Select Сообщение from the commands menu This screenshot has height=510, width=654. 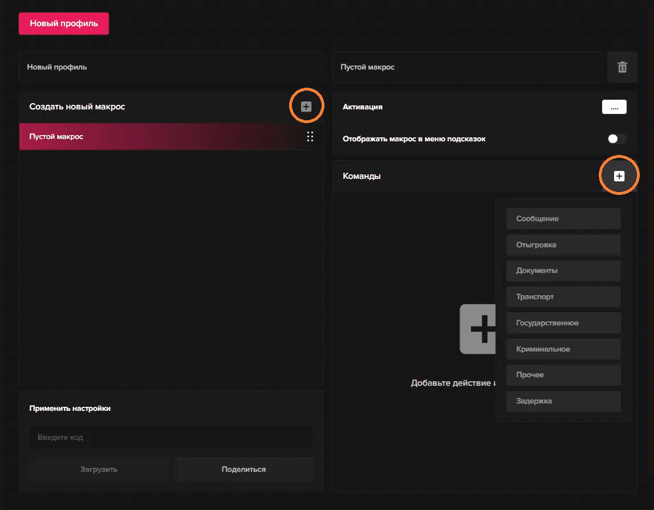coord(563,219)
